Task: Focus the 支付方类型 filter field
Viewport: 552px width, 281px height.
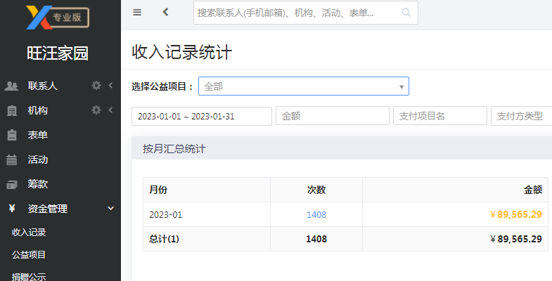Action: point(521,116)
